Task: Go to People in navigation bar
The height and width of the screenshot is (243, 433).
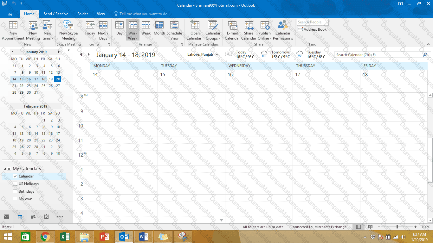Action: [x=33, y=217]
